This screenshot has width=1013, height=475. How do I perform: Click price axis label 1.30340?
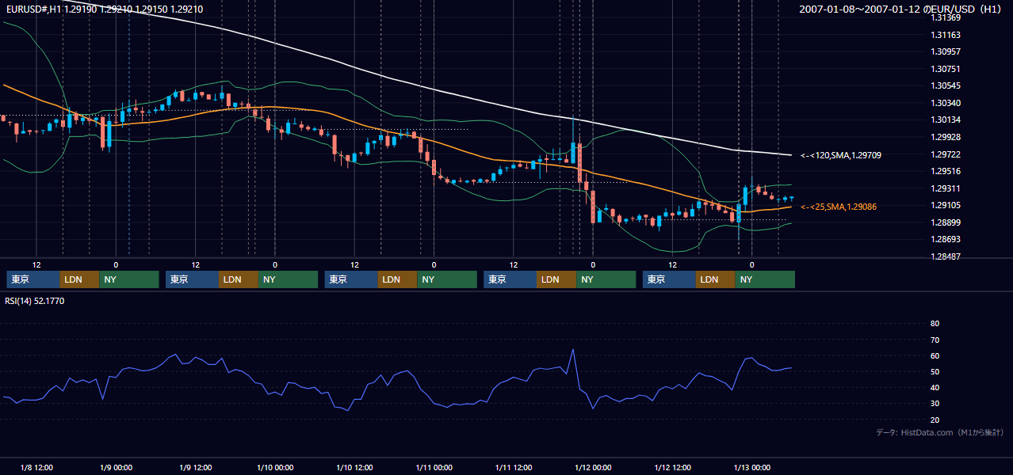[945, 103]
